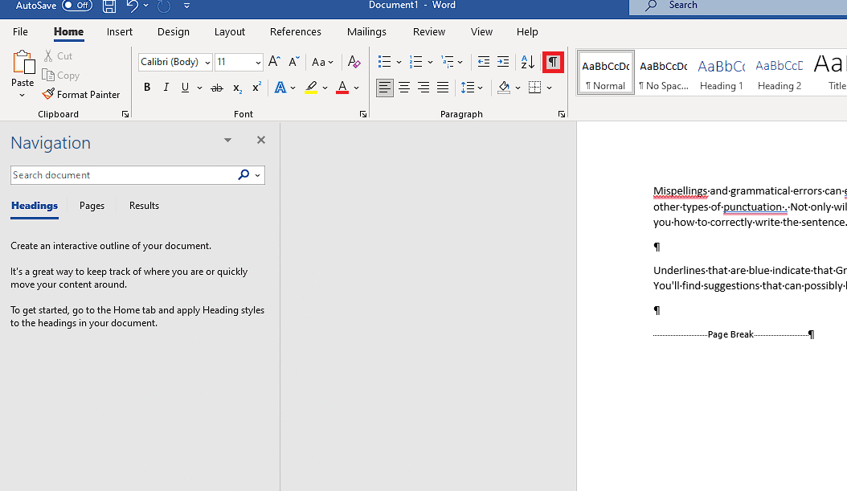847x491 pixels.
Task: Apply the yellow text highlight color
Action: pyautogui.click(x=311, y=88)
